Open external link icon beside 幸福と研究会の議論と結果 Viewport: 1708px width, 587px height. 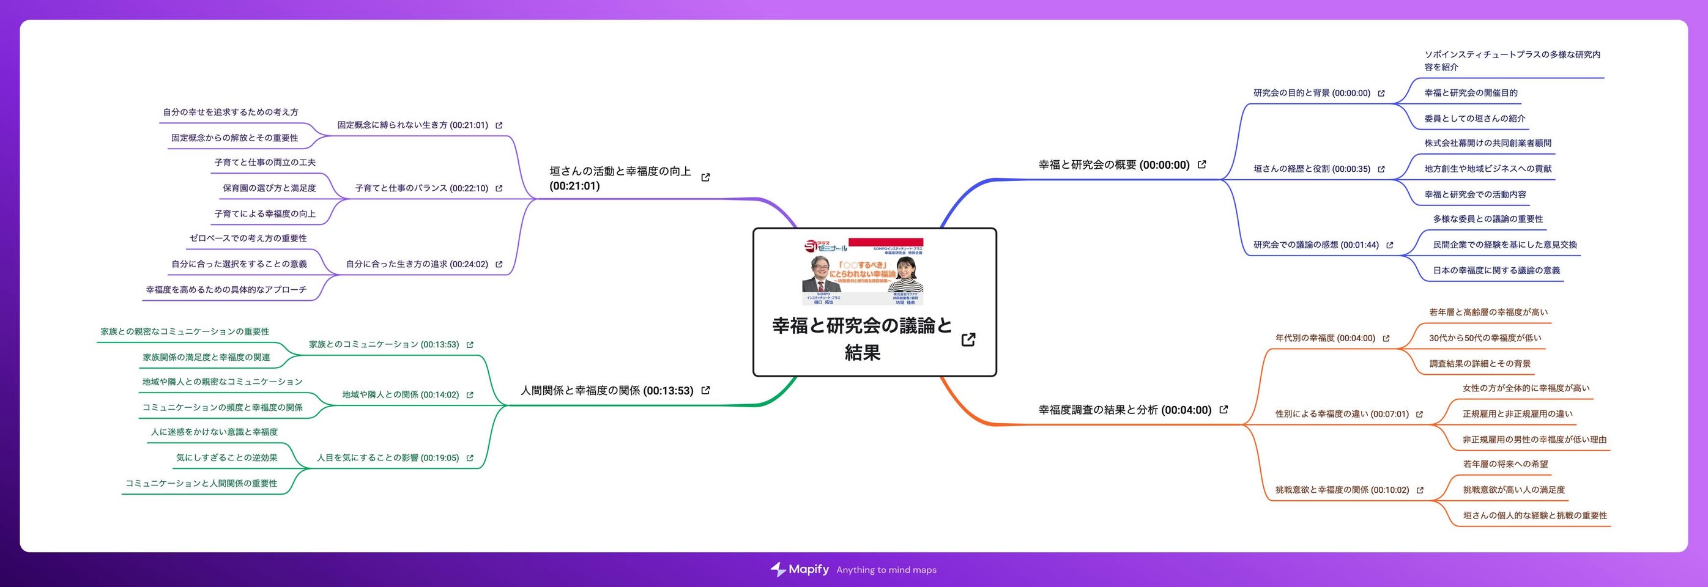coord(968,339)
